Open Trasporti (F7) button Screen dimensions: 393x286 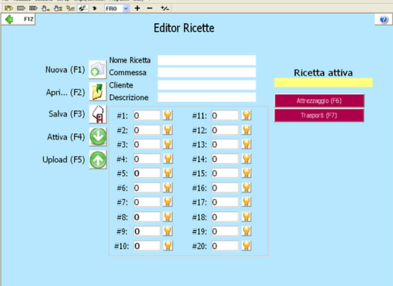(x=319, y=115)
